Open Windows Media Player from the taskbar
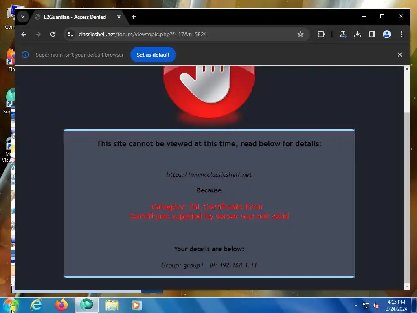Screen dimensions: 417x313 [x=137, y=305]
